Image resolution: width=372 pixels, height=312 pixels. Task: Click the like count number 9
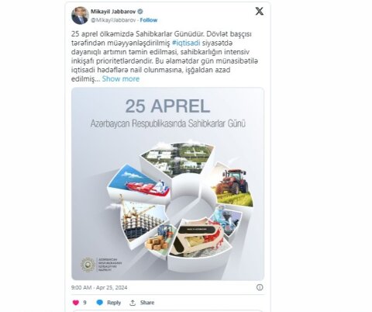coord(84,303)
